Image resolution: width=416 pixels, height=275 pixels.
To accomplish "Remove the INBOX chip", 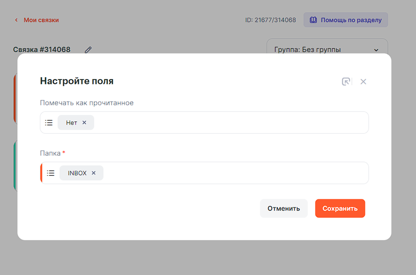I will coord(94,173).
